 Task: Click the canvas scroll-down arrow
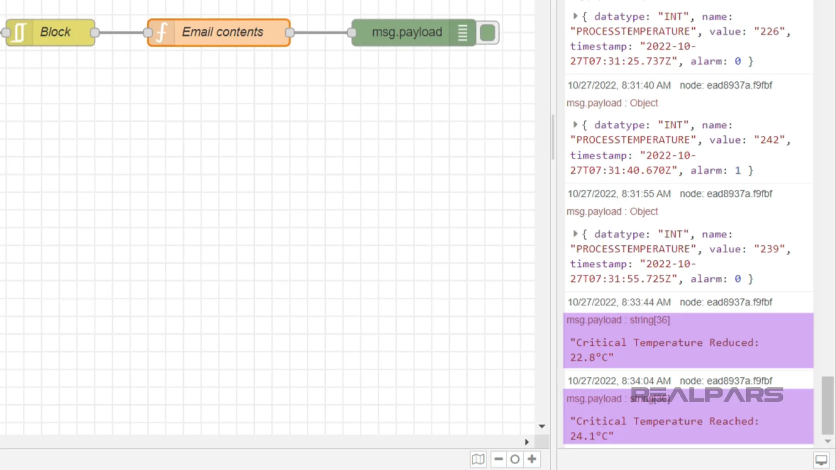tap(542, 426)
